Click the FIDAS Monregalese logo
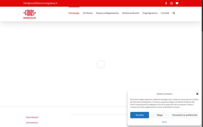Image resolution: width=203 pixels, height=127 pixels. point(30,14)
